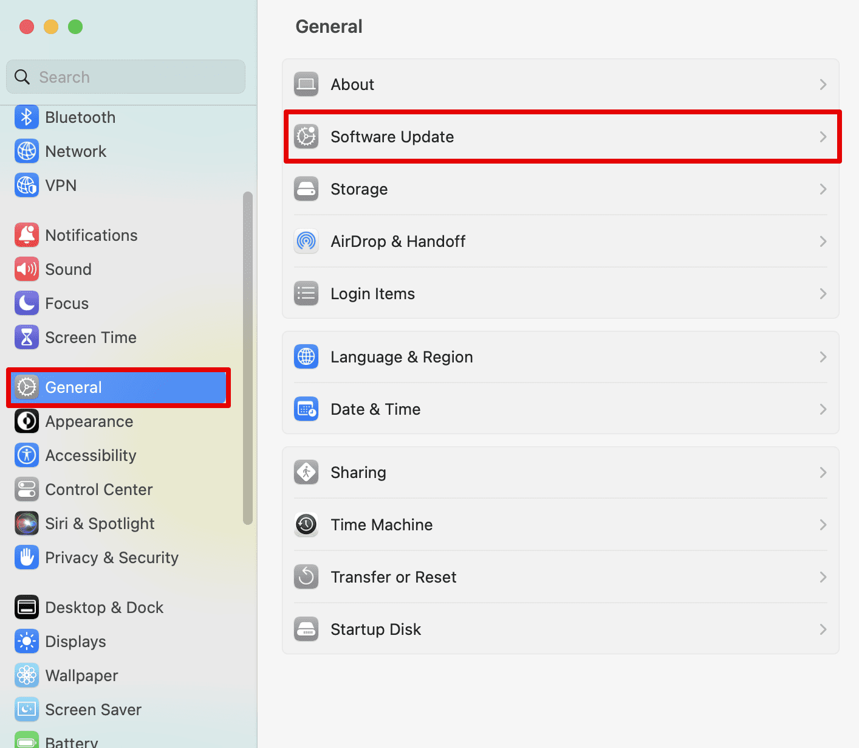Expand the About row chevron
The image size is (859, 748).
pos(823,85)
